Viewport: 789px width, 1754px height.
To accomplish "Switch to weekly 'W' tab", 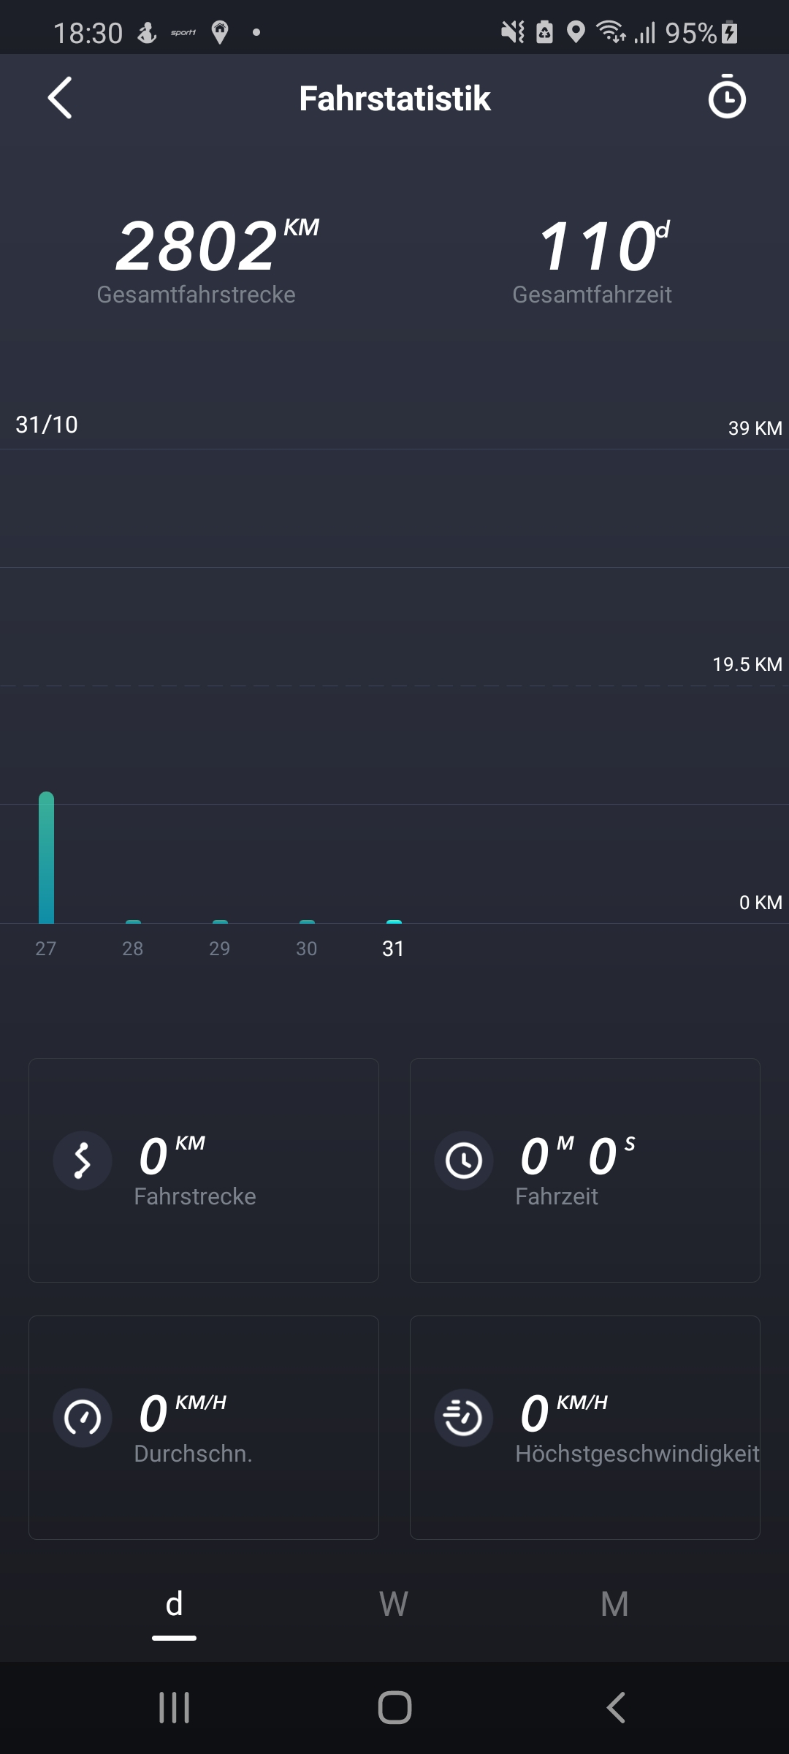I will pos(394,1605).
